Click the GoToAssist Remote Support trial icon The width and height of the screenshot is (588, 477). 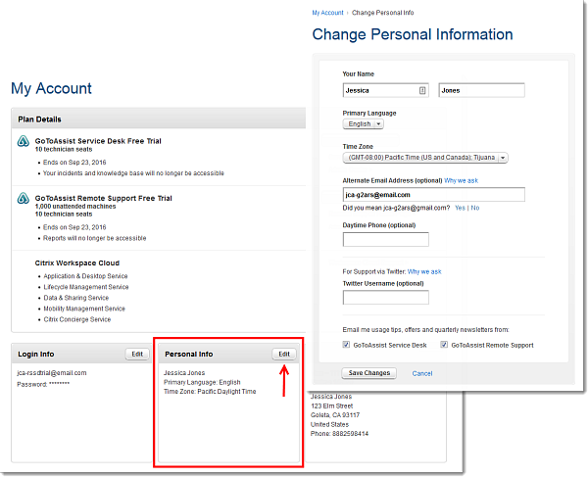click(23, 199)
